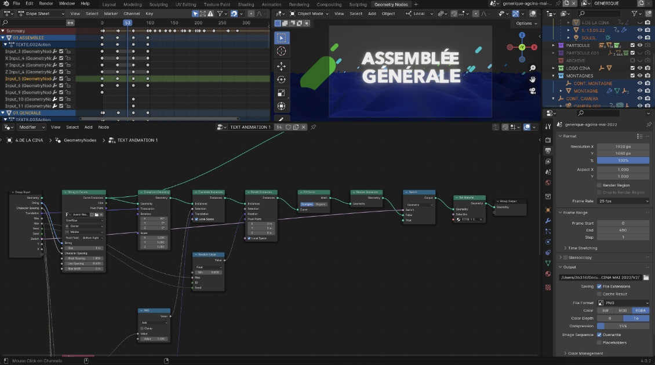Enable the Cache Result checkbox

tap(599, 294)
